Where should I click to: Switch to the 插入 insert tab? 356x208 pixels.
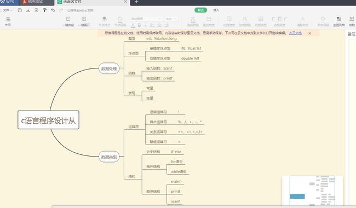(x=216, y=10)
